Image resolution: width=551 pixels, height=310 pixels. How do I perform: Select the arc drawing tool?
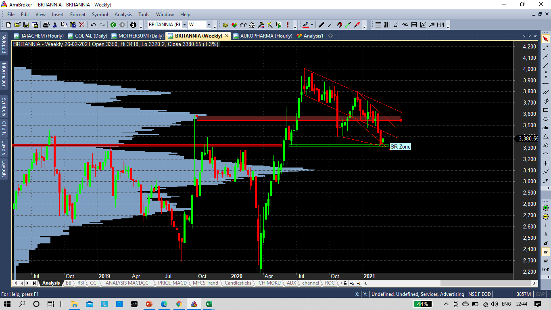click(x=546, y=154)
